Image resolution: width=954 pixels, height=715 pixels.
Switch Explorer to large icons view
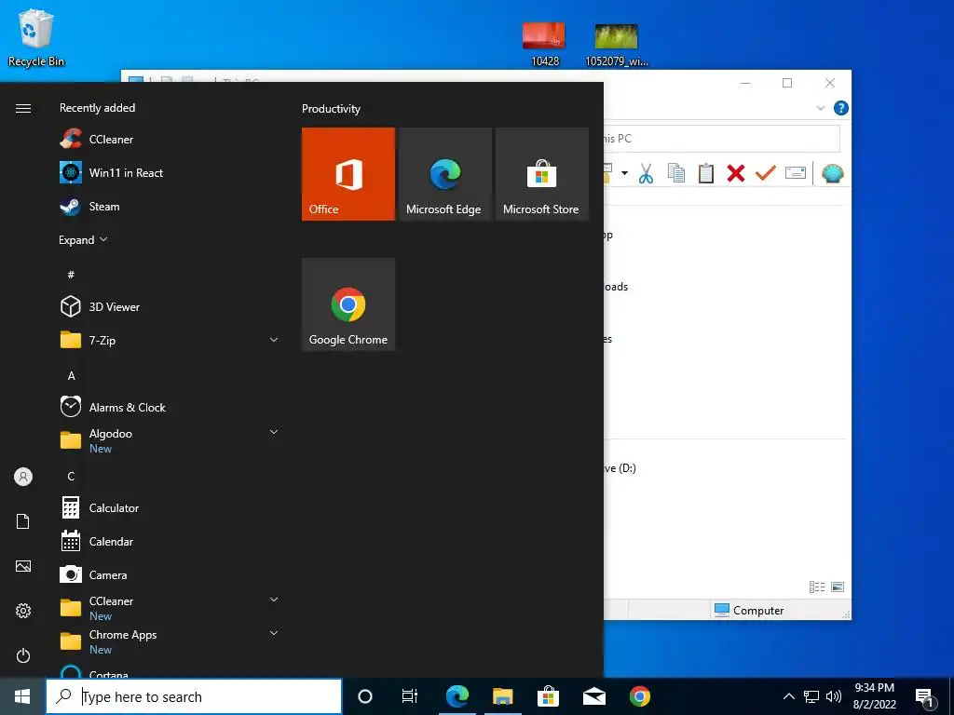point(838,587)
